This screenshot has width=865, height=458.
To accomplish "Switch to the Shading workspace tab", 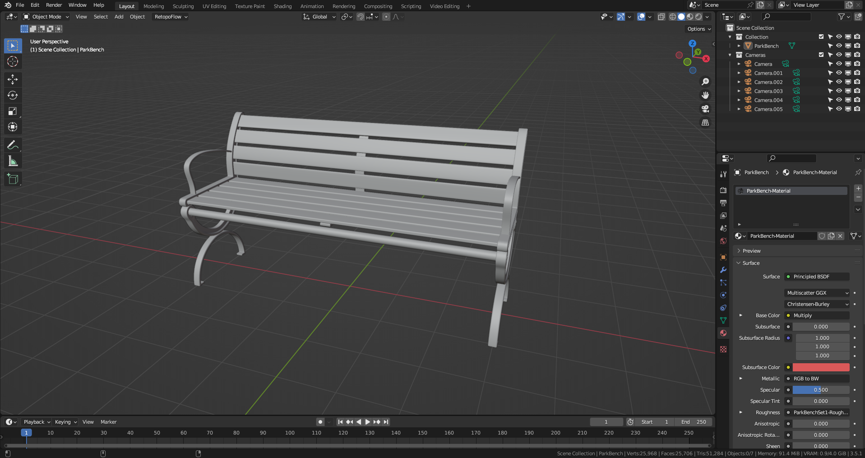I will [282, 6].
